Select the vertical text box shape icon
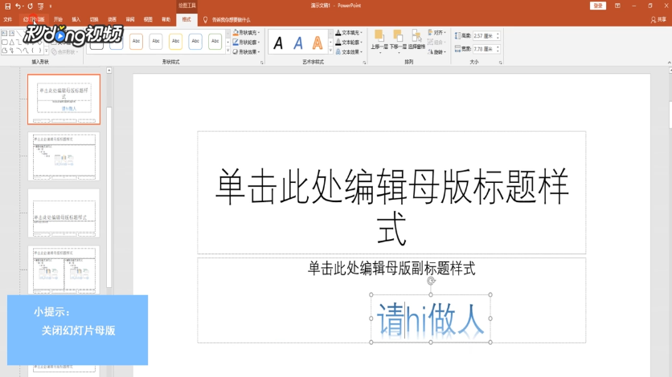672x377 pixels. [12, 33]
